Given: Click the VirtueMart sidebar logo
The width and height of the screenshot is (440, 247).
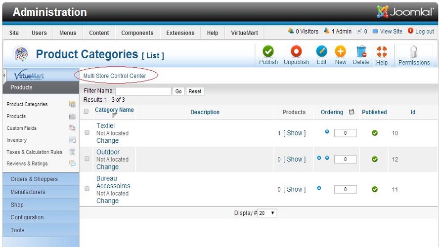Looking at the screenshot, I should (29, 75).
